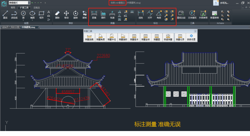Switch to the 常用 ribbon tab
The width and height of the screenshot is (250, 136).
(x=13, y=7)
